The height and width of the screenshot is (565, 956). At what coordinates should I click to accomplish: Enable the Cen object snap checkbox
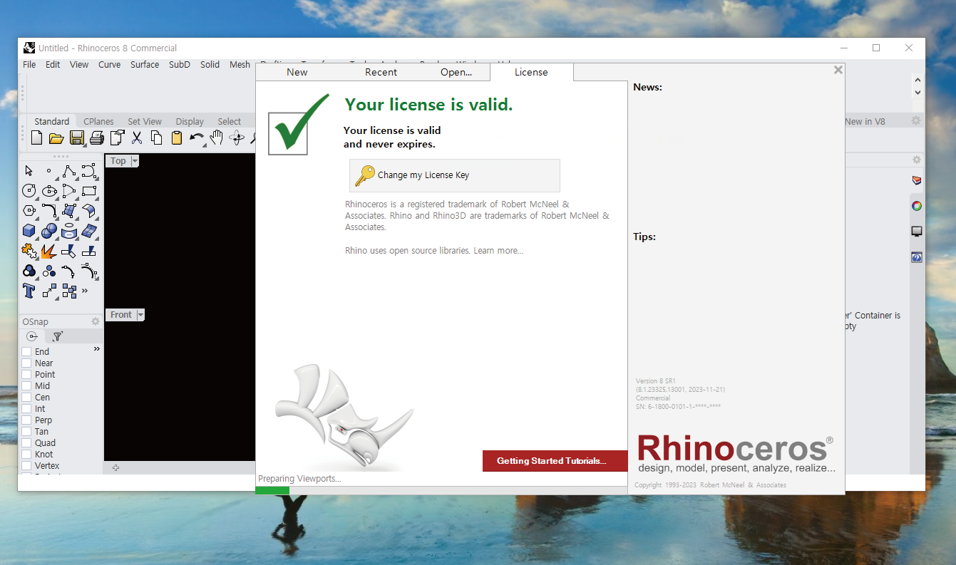26,398
